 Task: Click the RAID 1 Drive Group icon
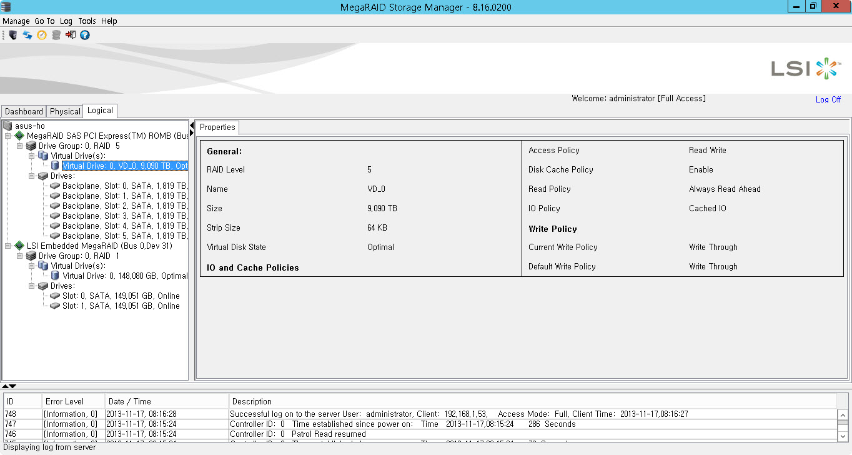(31, 256)
